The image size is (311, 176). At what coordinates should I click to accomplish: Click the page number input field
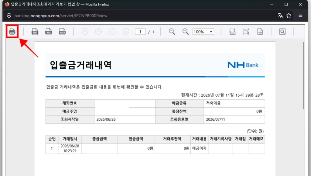click(x=140, y=32)
